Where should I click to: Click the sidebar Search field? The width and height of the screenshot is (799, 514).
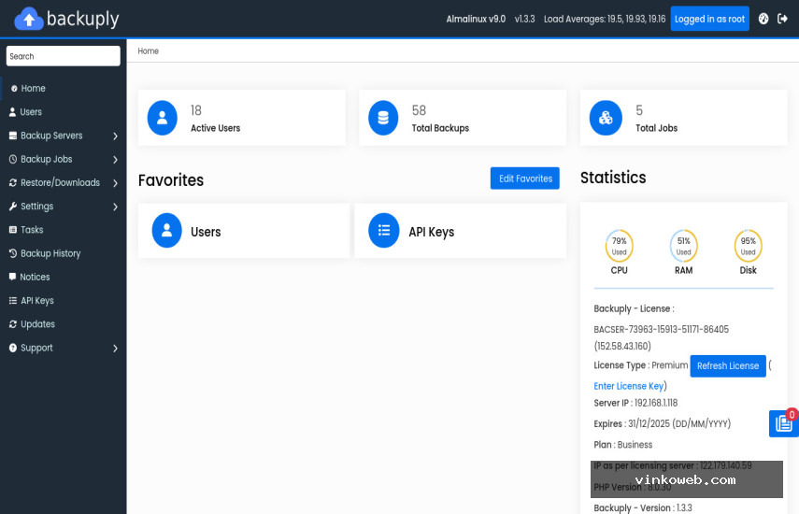point(64,56)
